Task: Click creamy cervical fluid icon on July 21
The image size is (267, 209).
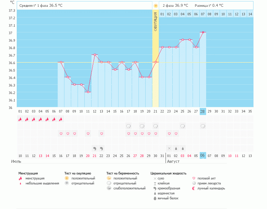Action: [x=95, y=148]
